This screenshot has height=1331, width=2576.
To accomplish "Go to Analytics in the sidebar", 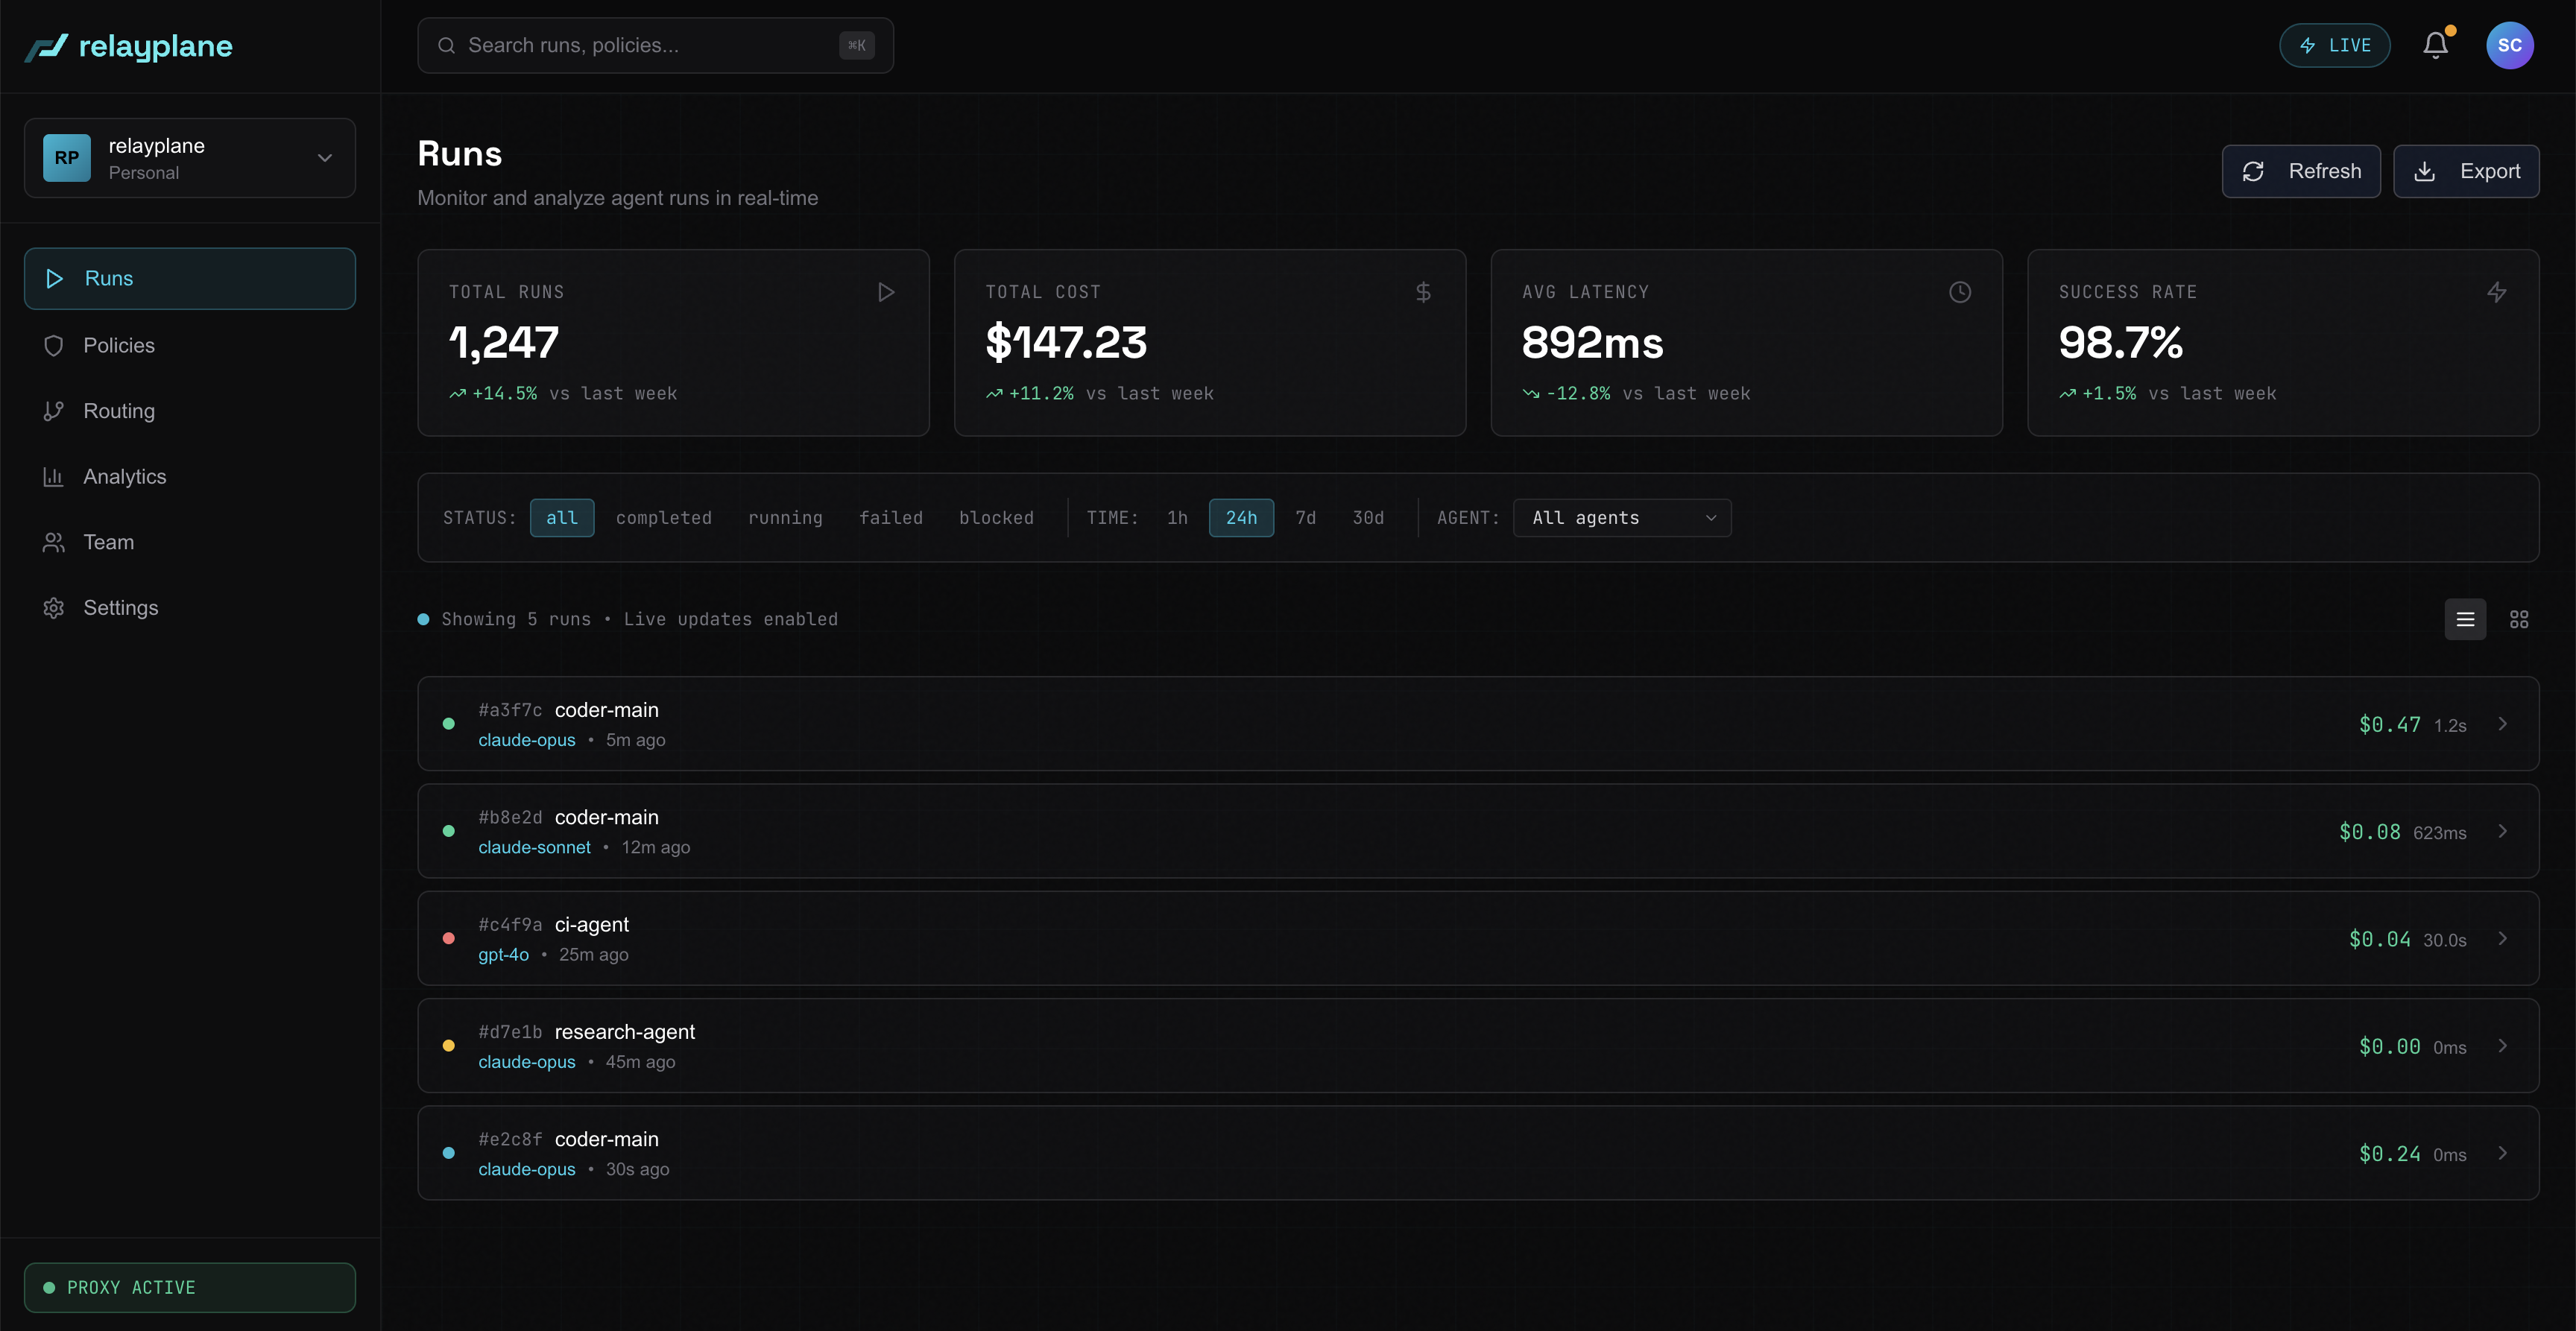I will 124,476.
